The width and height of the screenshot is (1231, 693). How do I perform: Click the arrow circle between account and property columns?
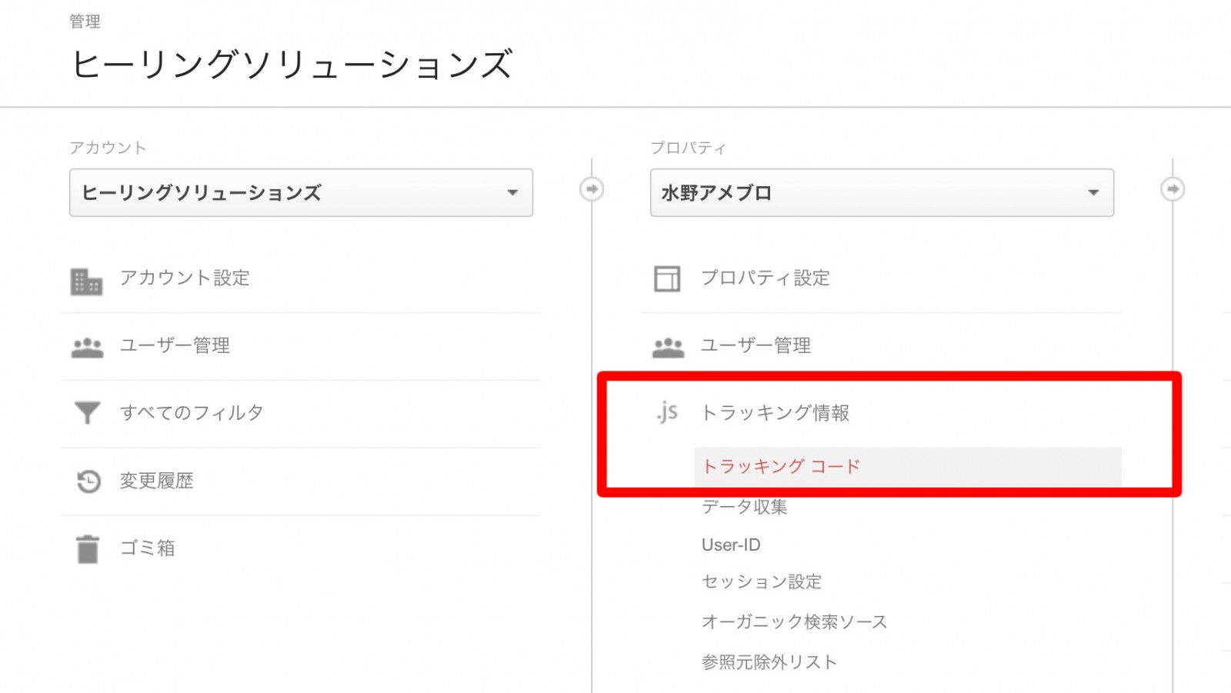pos(592,189)
